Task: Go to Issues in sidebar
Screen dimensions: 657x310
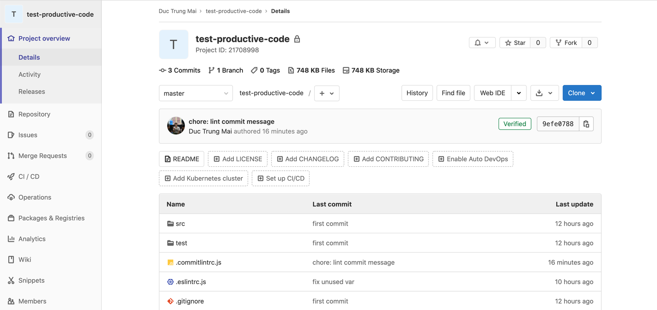Action: click(x=28, y=135)
